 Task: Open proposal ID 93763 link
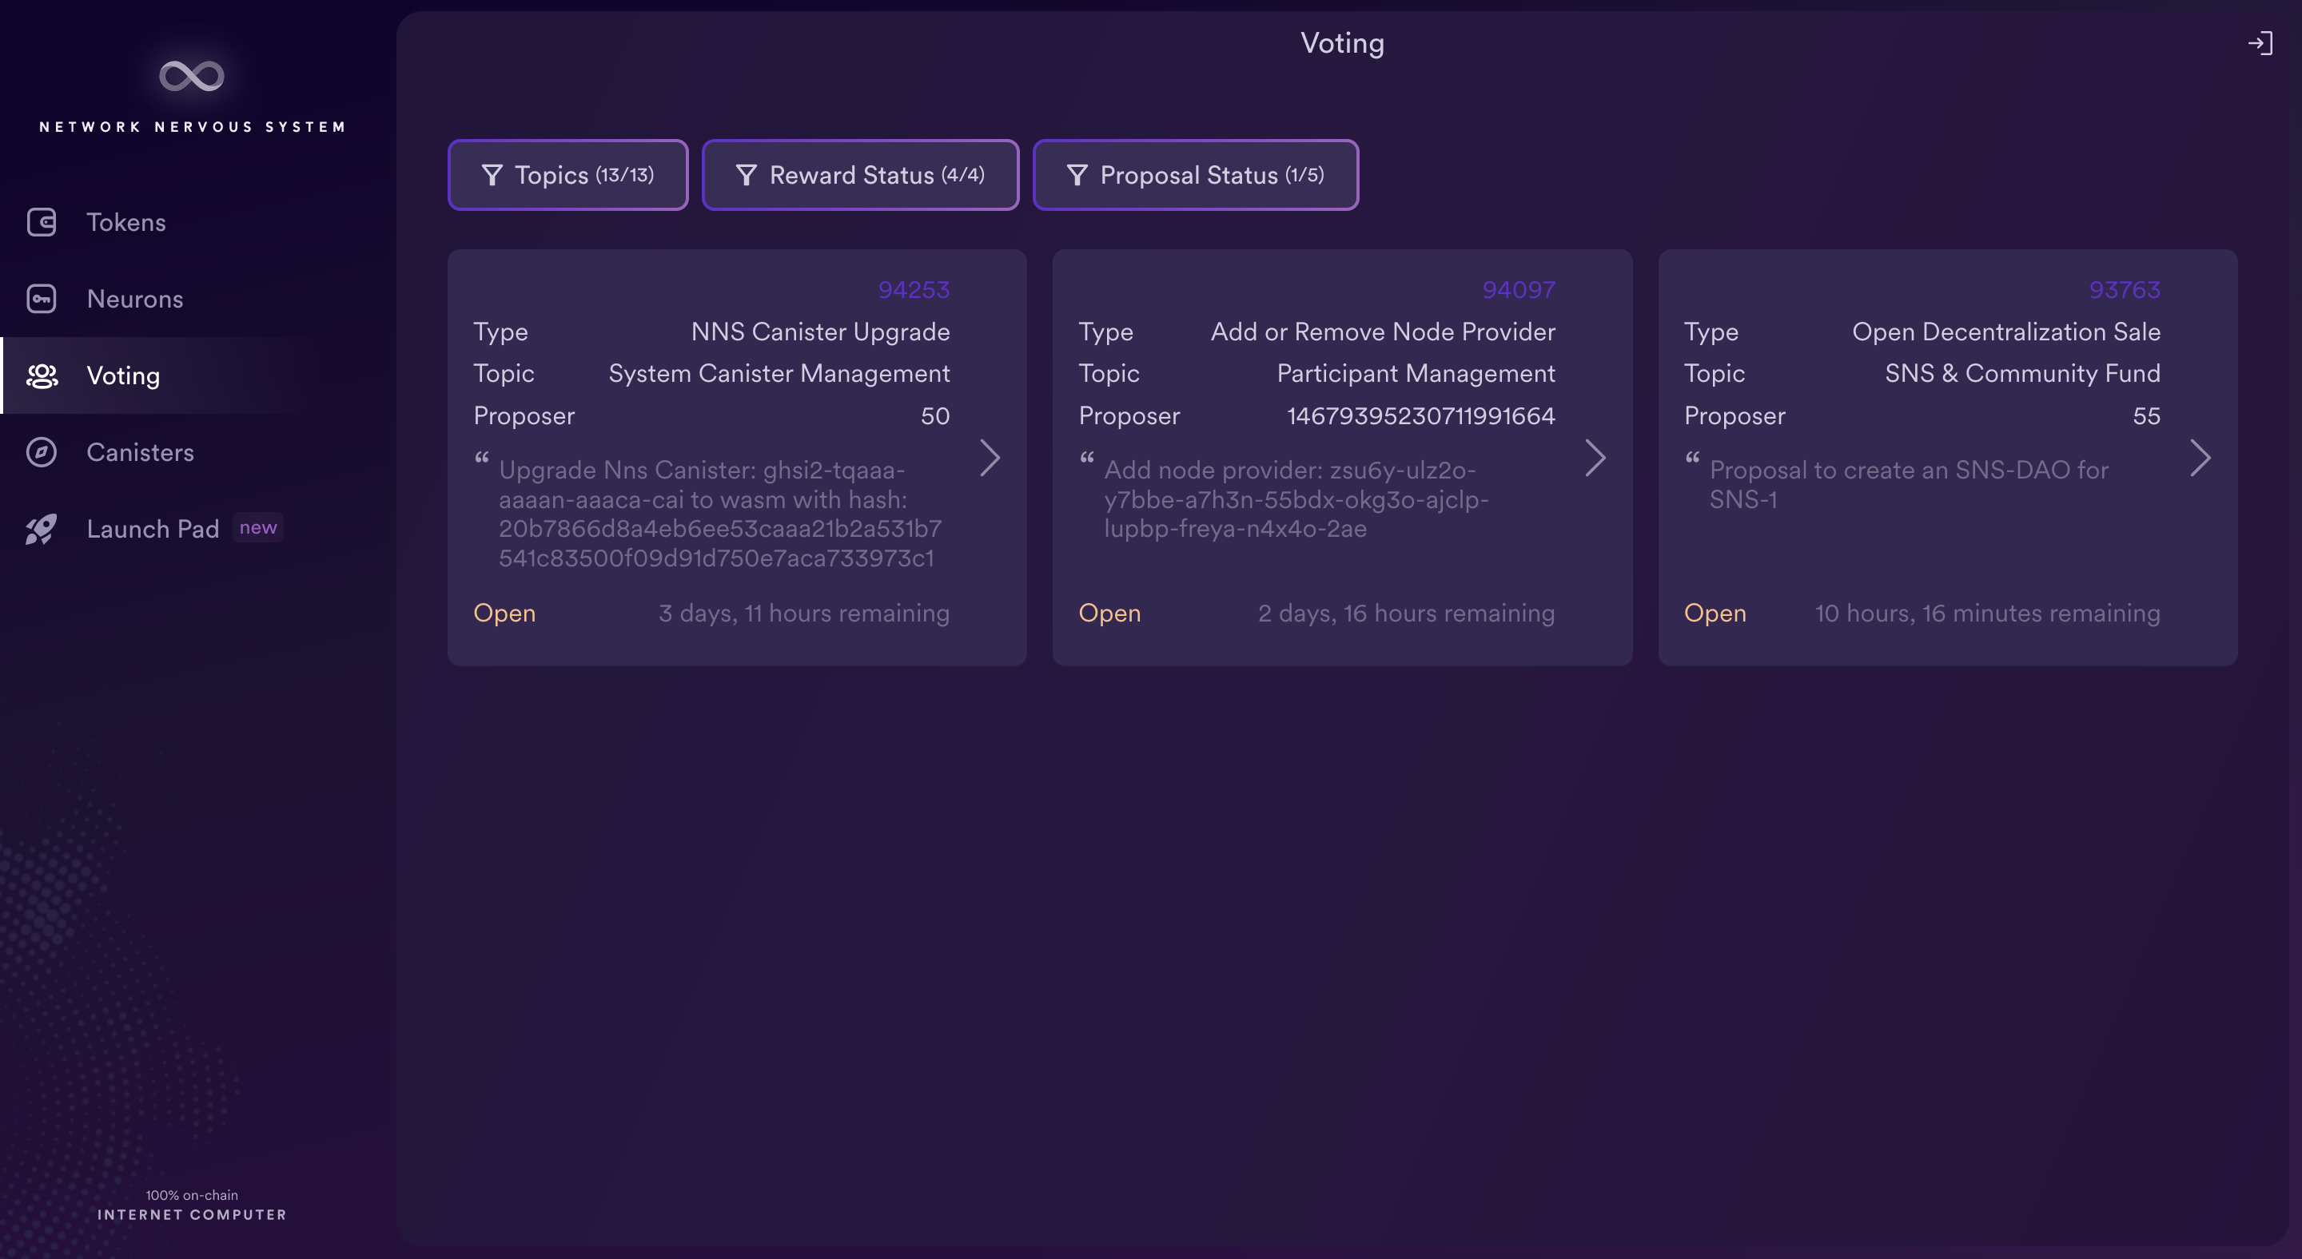[2125, 290]
